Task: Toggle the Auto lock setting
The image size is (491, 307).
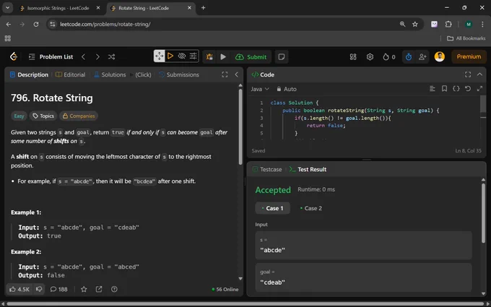Action: coord(287,89)
